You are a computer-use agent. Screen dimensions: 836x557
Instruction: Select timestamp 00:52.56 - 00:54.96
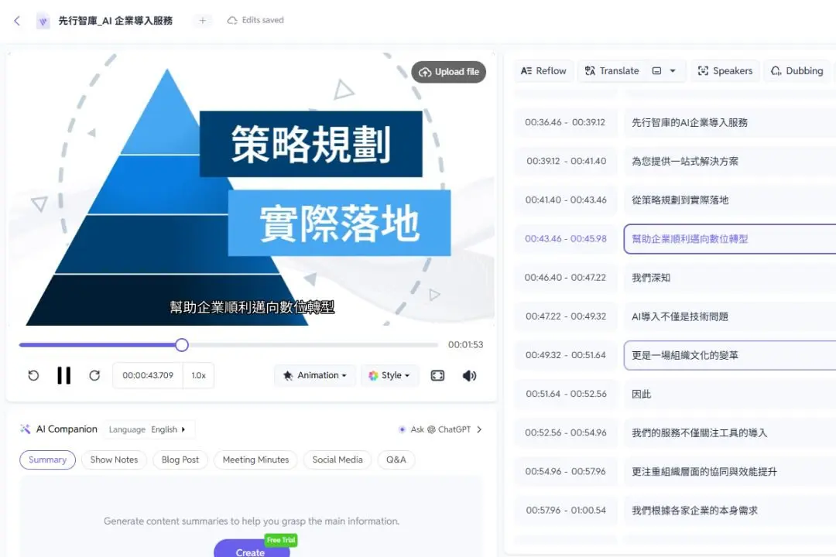pyautogui.click(x=565, y=432)
